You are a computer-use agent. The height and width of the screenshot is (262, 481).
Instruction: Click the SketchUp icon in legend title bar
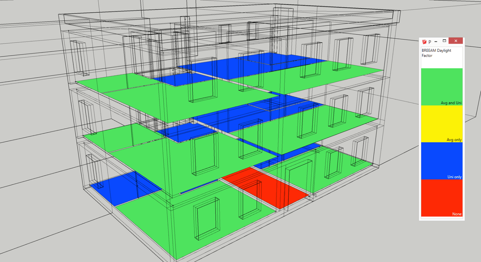point(425,41)
